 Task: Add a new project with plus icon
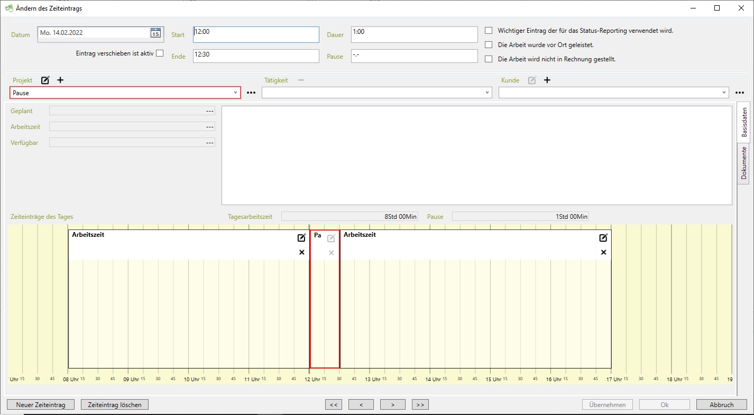tap(60, 80)
